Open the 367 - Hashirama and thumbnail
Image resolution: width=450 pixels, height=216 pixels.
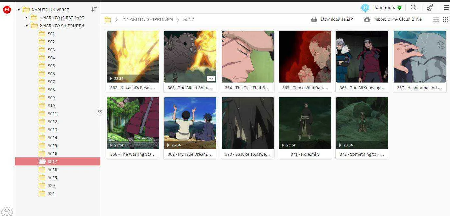pos(420,57)
